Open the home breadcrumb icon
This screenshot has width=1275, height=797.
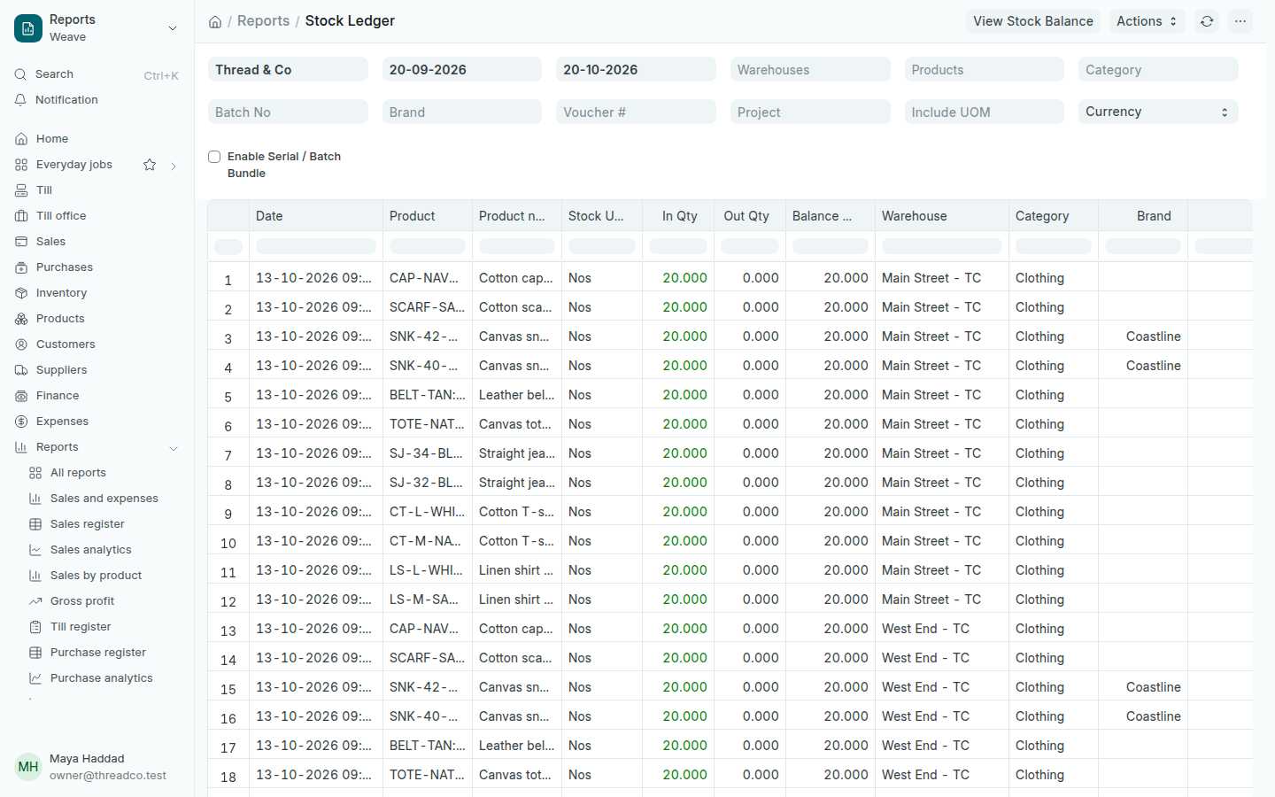215,22
